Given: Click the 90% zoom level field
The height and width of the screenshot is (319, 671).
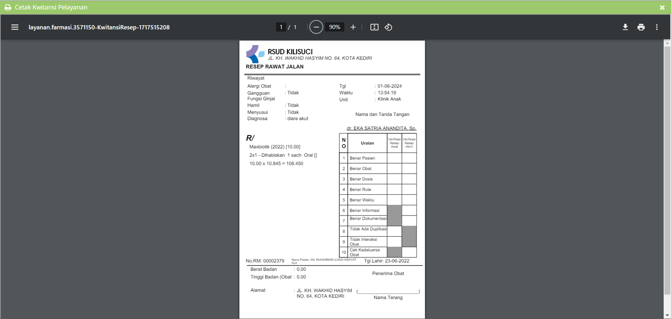Looking at the screenshot, I should coord(335,27).
